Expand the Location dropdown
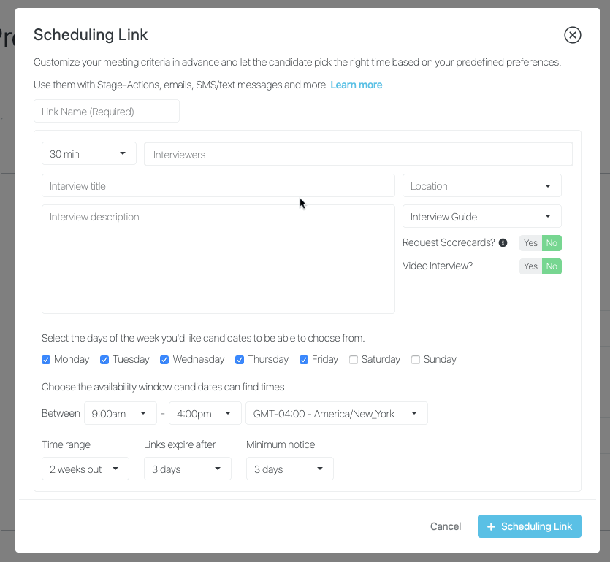 tap(481, 186)
